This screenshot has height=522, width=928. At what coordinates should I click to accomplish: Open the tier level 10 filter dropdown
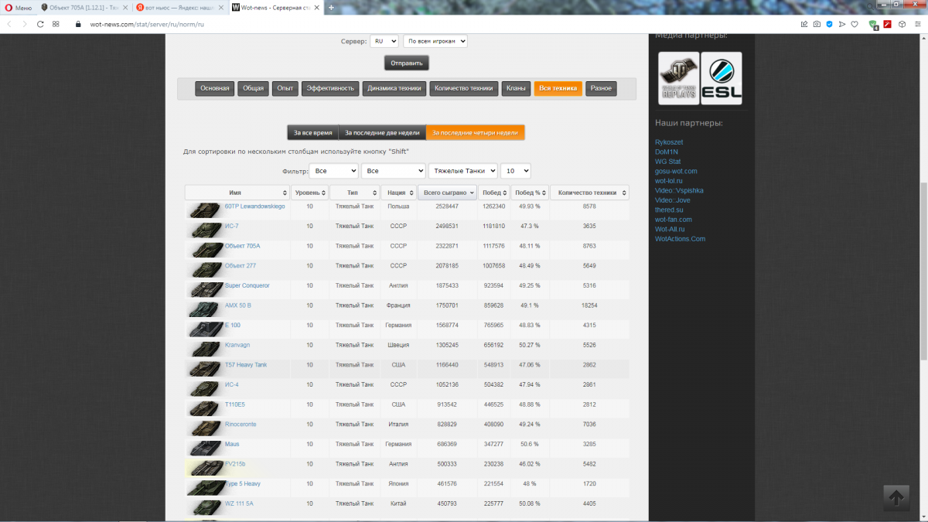(515, 171)
